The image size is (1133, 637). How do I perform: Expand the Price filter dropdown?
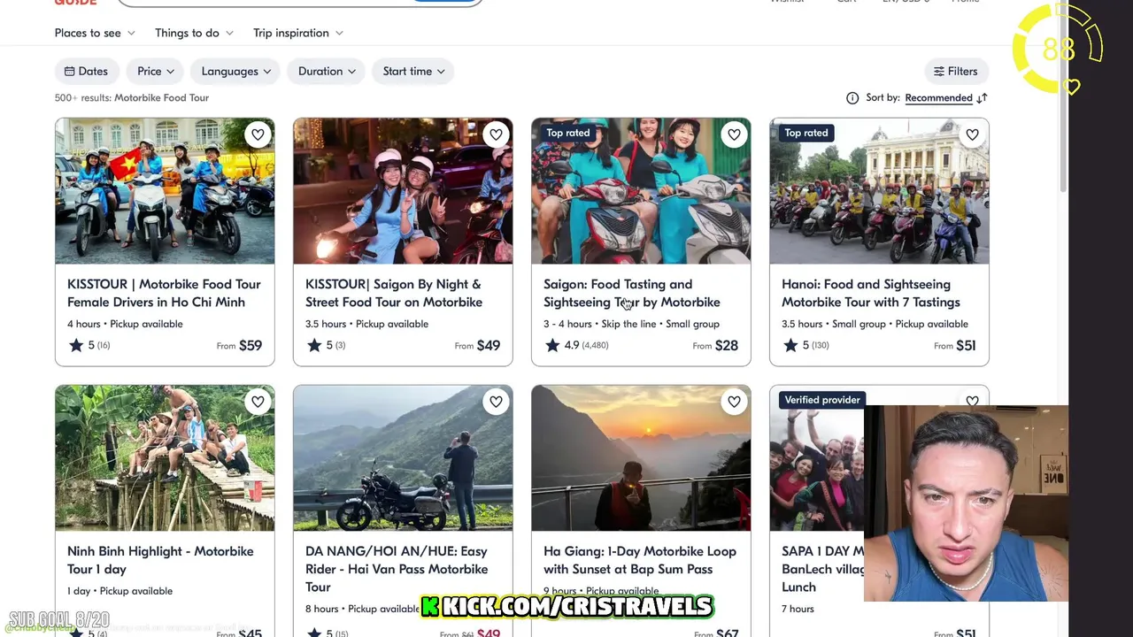pos(156,72)
